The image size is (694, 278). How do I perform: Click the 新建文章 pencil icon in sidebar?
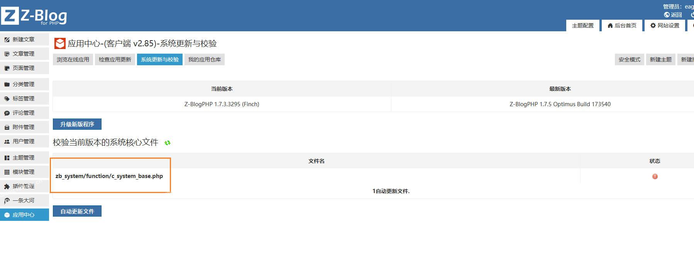[x=7, y=40]
